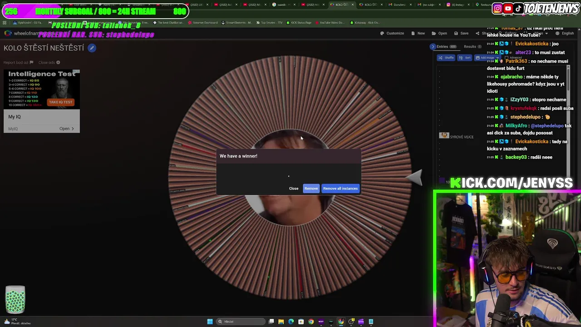Image resolution: width=581 pixels, height=327 pixels.
Task: Open the active Chrome window in the taskbar
Action: pos(341,322)
